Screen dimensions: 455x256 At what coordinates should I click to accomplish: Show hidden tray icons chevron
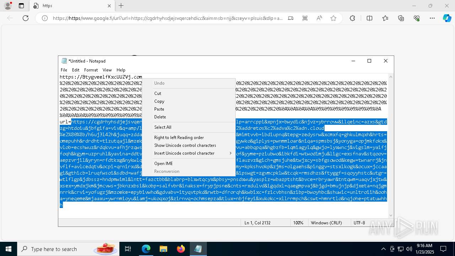click(383, 249)
